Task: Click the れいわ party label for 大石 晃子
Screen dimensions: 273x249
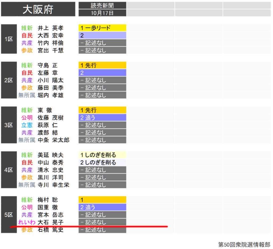Action: [26, 222]
